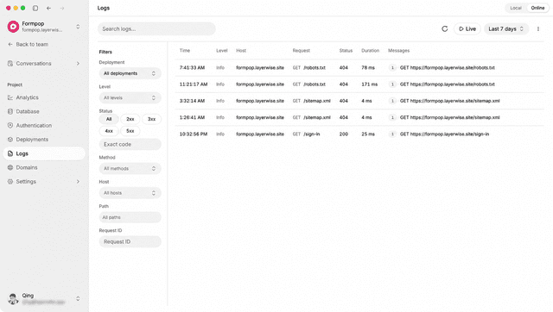Click the 78 ms duration value
Image resolution: width=553 pixels, height=312 pixels.
click(x=368, y=67)
